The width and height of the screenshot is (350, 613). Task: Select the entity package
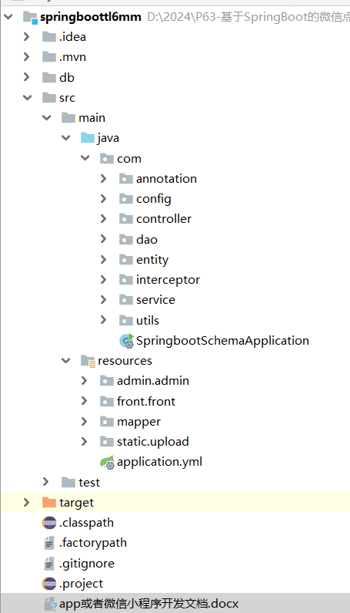pyautogui.click(x=152, y=260)
